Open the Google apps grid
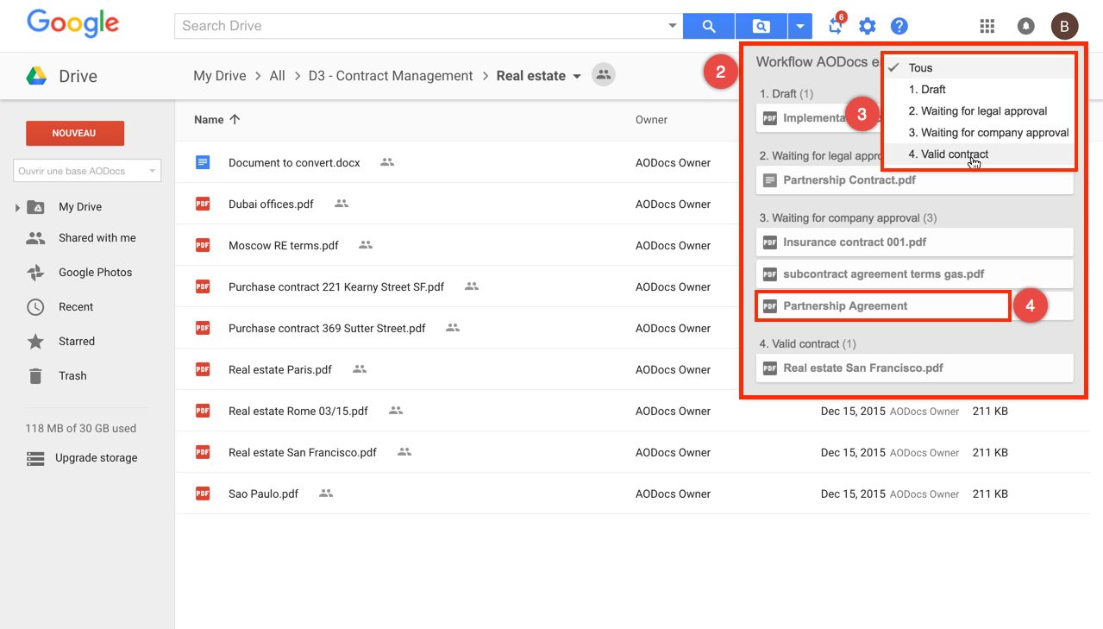The image size is (1103, 629). (987, 26)
